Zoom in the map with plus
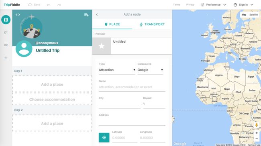The height and width of the screenshot is (146, 261). tap(257, 133)
